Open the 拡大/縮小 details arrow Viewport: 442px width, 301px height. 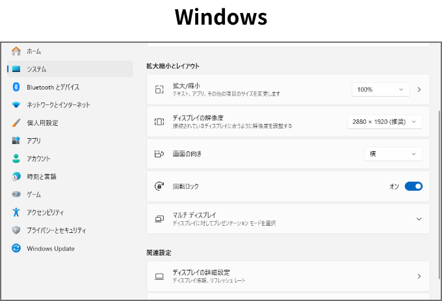419,90
